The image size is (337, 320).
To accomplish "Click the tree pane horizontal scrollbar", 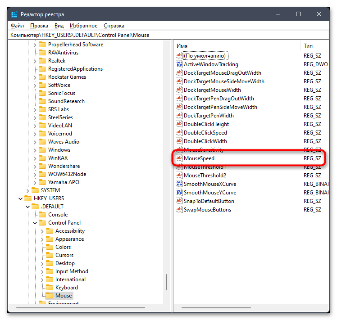I will click(x=81, y=307).
